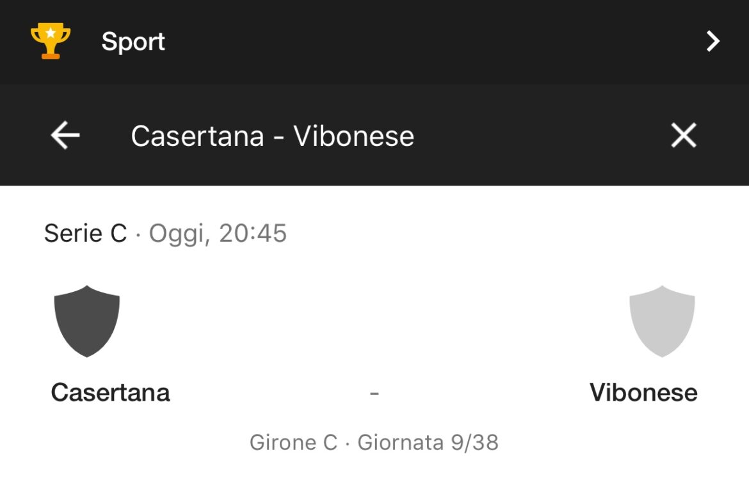Image resolution: width=749 pixels, height=489 pixels.
Task: Tap the gold trophy Sport icon
Action: pos(51,41)
